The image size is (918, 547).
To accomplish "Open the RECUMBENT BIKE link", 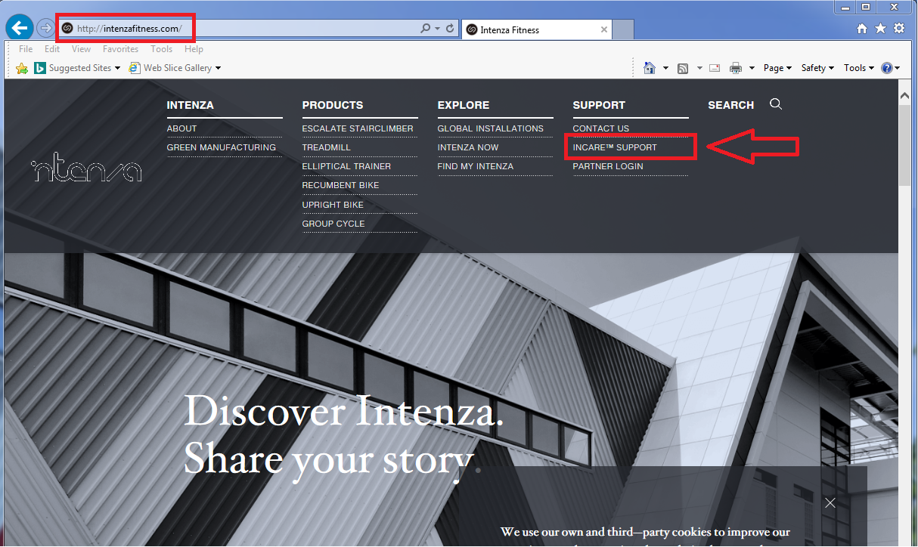I will pyautogui.click(x=341, y=185).
